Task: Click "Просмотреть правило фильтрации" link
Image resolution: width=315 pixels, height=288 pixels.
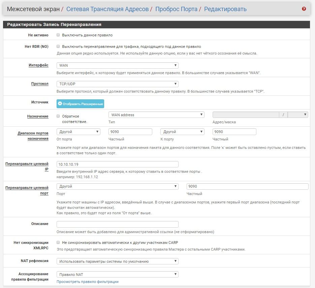Action: click(x=88, y=282)
